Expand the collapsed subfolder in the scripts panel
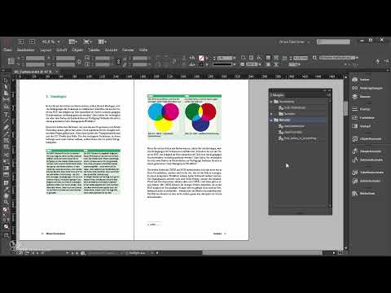This screenshot has width=391, height=293. (271, 114)
